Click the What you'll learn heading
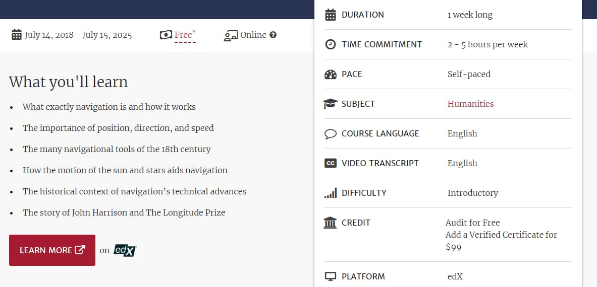The width and height of the screenshot is (597, 287). point(68,82)
